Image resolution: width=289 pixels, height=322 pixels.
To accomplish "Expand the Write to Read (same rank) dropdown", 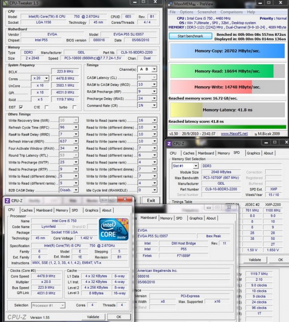I will click(154, 120).
